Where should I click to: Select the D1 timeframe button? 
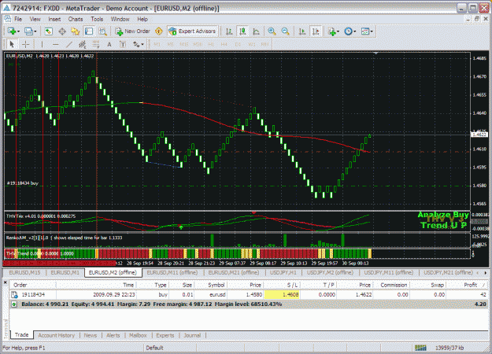(238, 45)
